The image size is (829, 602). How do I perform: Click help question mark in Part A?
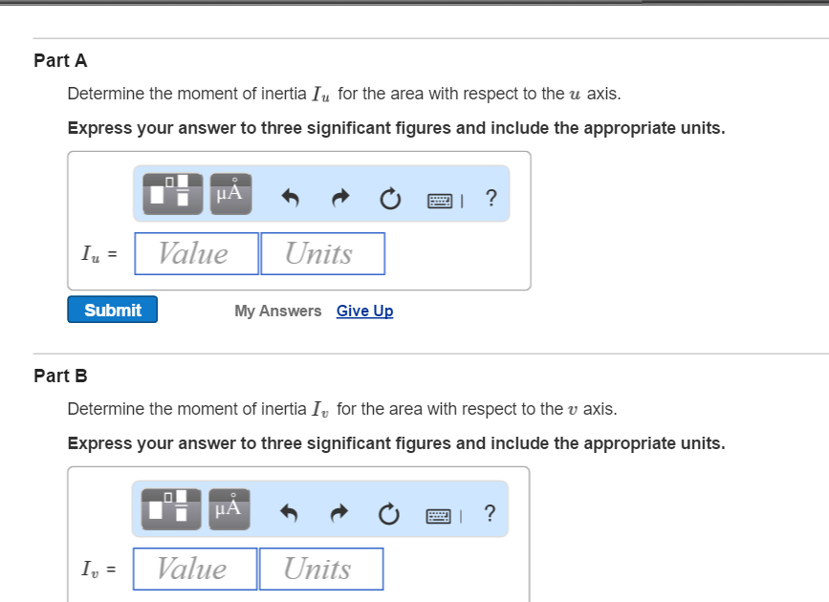tap(491, 198)
